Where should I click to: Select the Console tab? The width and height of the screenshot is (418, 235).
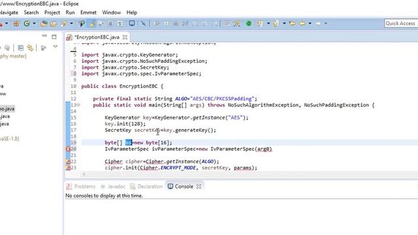[x=180, y=187]
